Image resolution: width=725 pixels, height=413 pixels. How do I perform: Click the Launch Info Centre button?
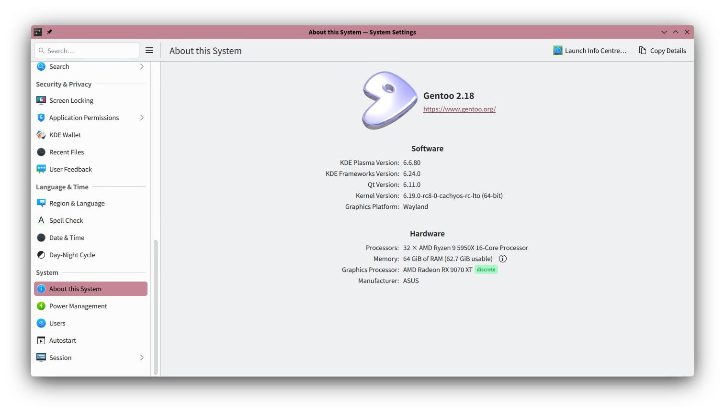coord(590,50)
